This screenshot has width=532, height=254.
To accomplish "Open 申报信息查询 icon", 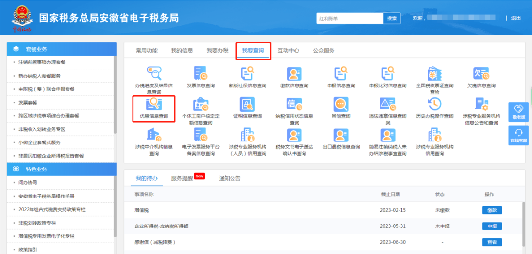I will tap(341, 73).
